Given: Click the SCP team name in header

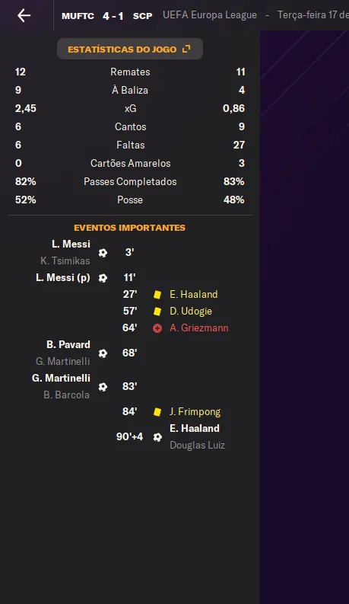Looking at the screenshot, I should click(x=143, y=16).
